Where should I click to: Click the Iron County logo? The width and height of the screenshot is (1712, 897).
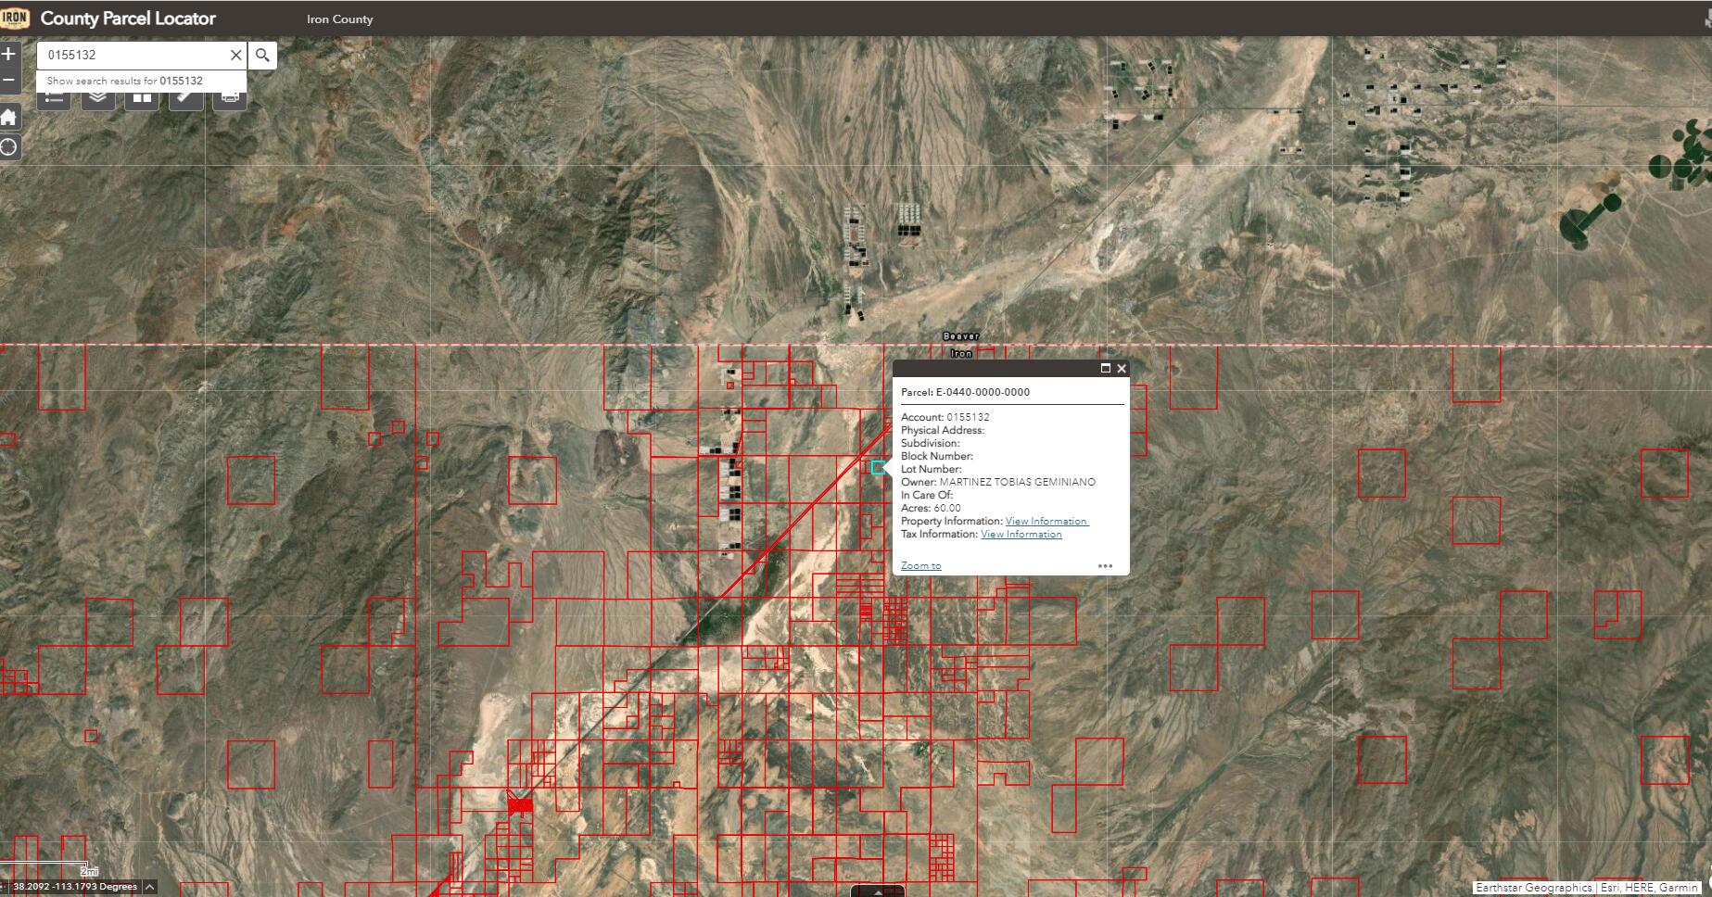(15, 18)
